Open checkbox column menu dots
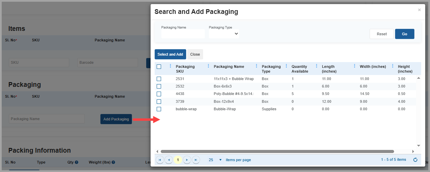The height and width of the screenshot is (172, 430). click(x=170, y=66)
